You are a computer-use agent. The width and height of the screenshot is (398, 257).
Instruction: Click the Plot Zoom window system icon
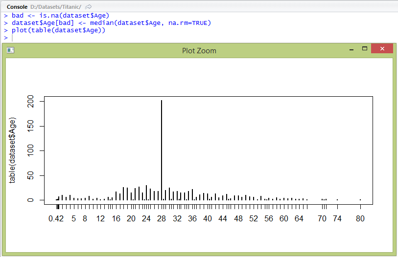click(x=10, y=50)
